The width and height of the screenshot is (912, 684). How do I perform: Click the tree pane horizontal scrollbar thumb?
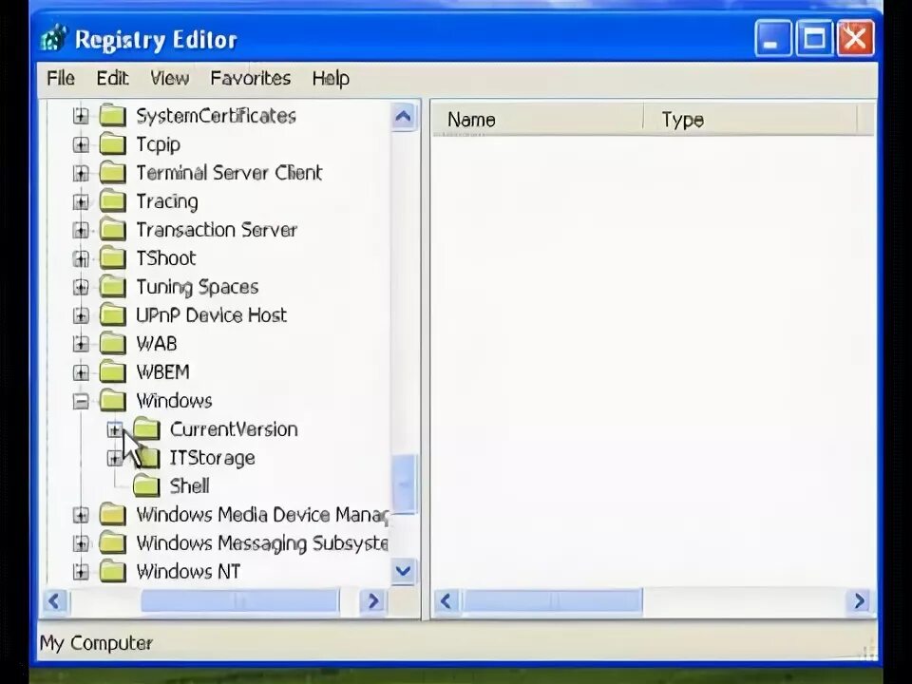coord(239,600)
